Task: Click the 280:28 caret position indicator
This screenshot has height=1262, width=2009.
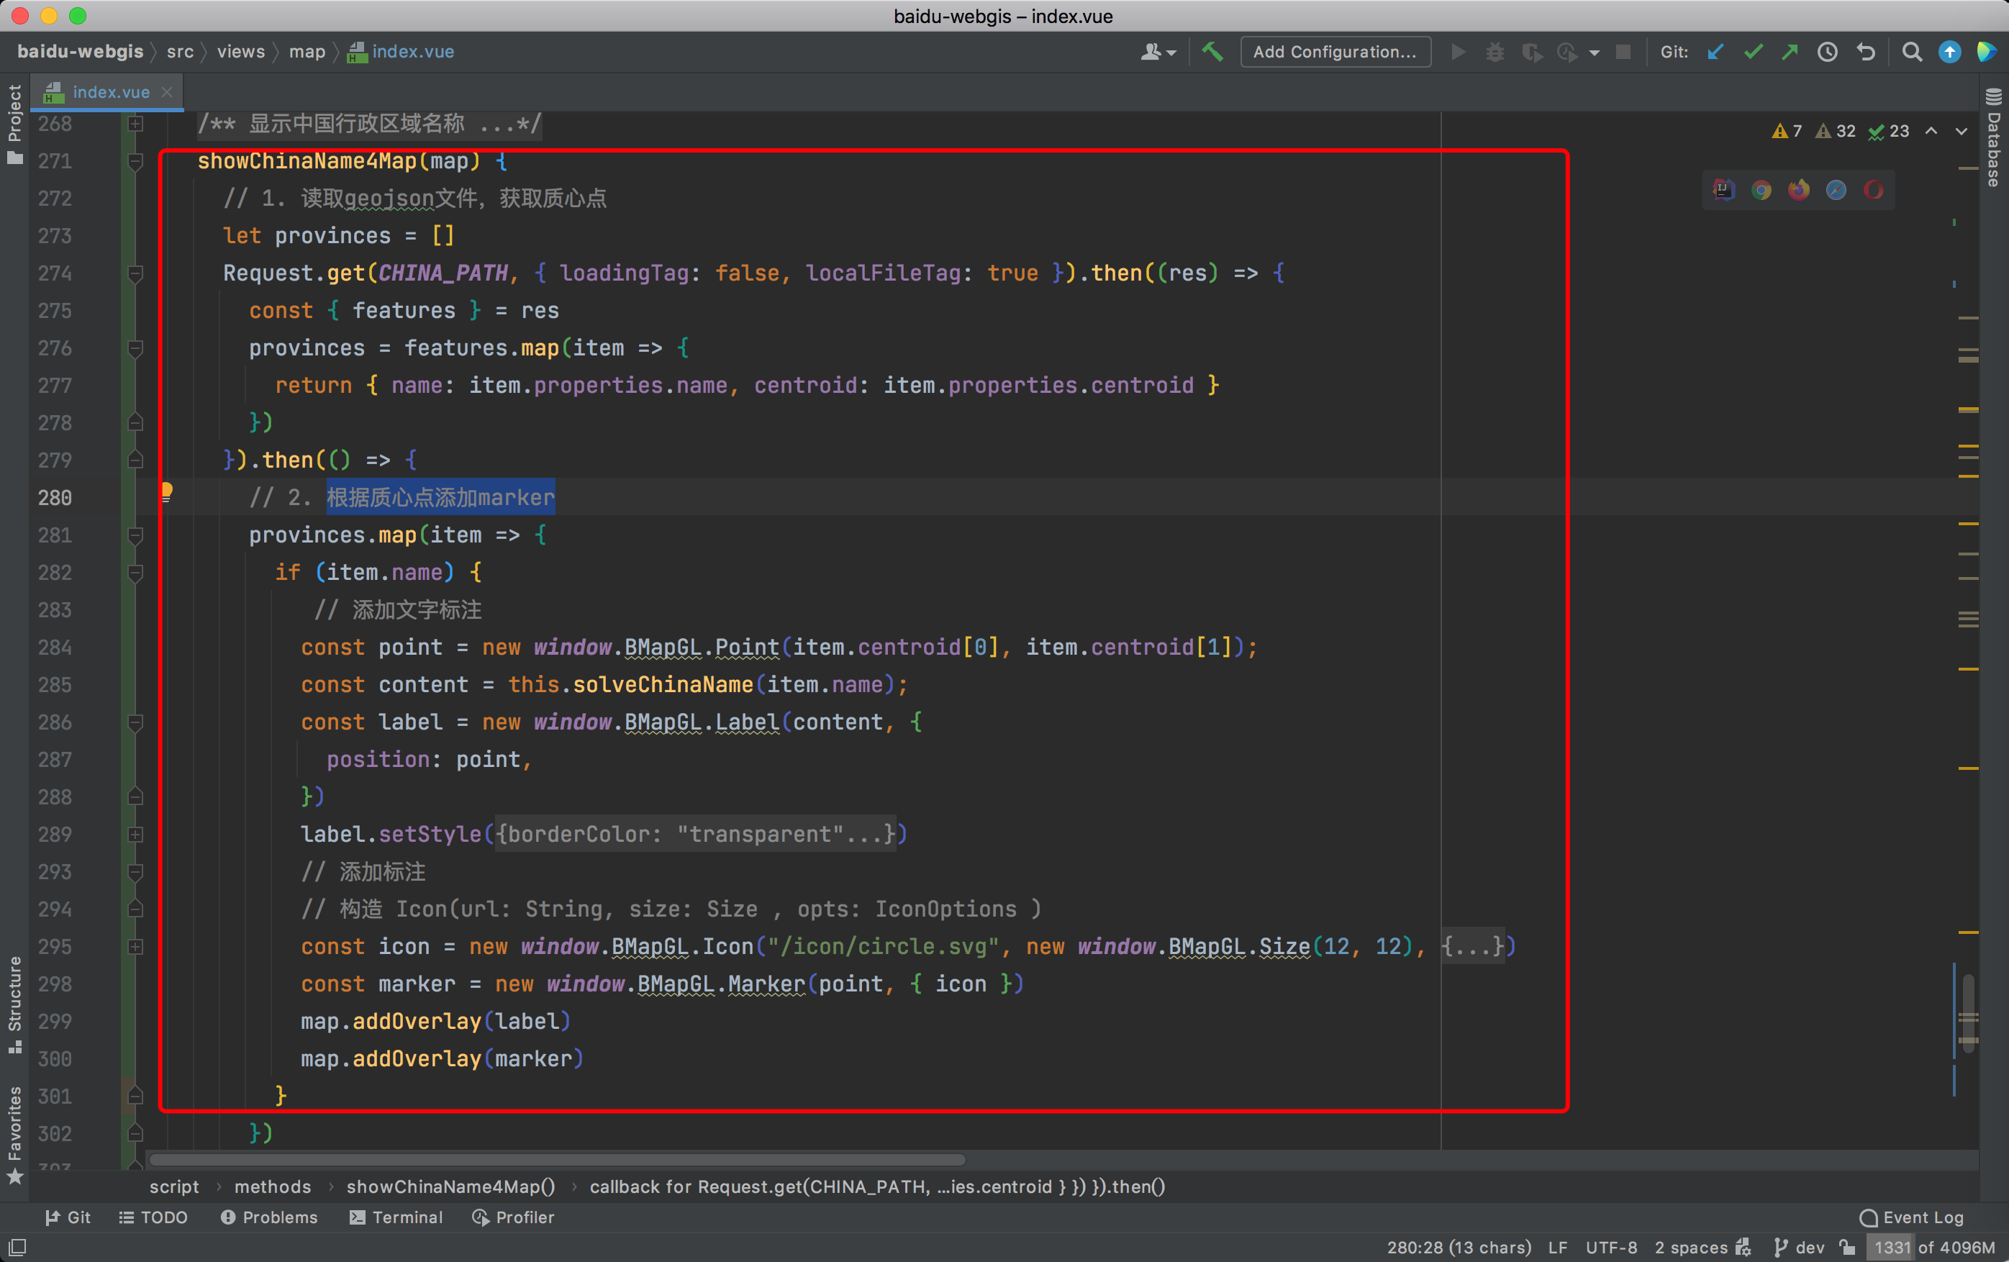Action: click(x=1459, y=1247)
